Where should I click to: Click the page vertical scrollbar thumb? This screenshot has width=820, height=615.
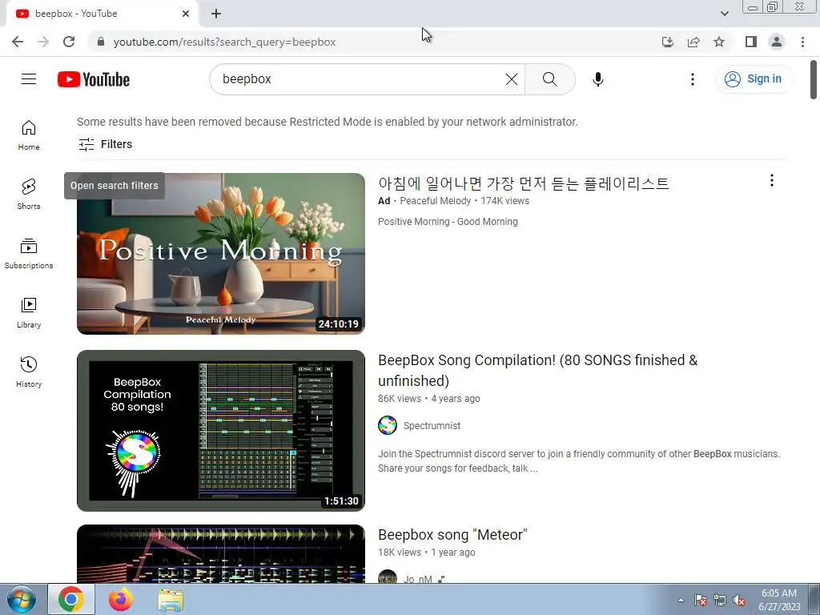[814, 79]
